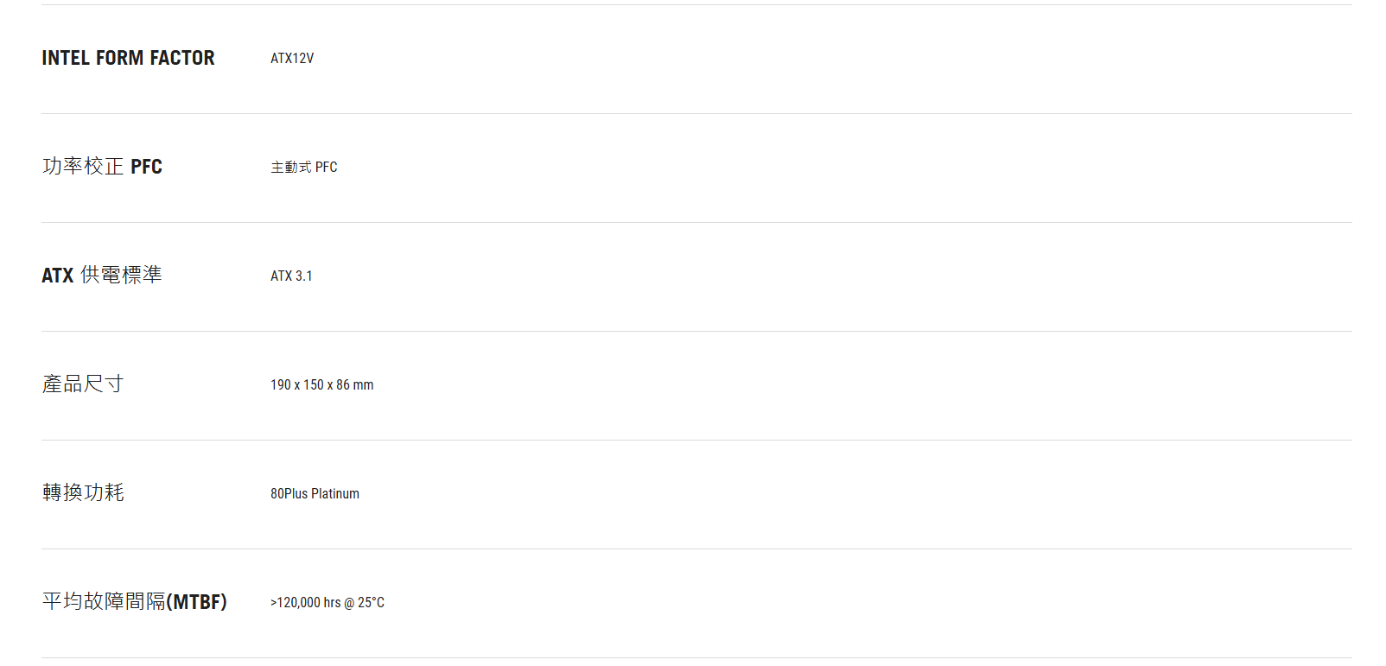Screen dimensions: 1386x666
Task: Click the ATX 供電標準 label
Action: pyautogui.click(x=102, y=276)
